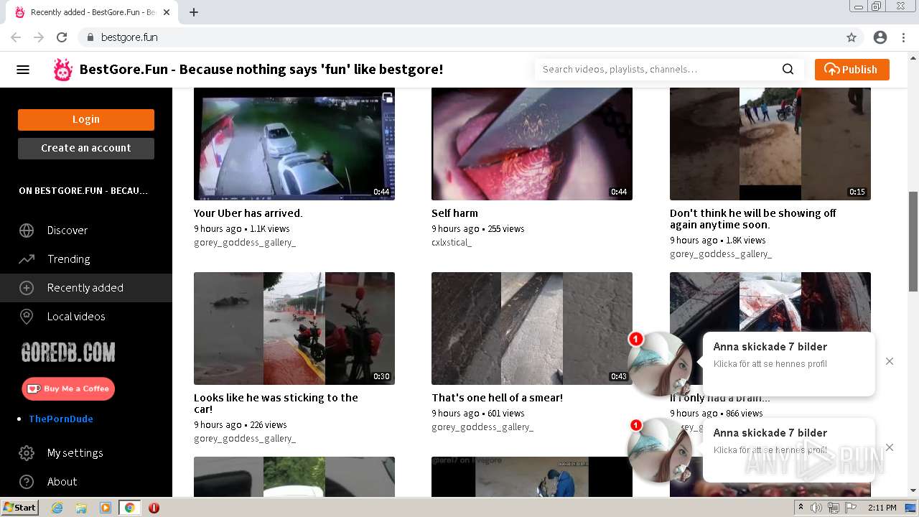Open the hamburger menu icon
The image size is (919, 517).
pyautogui.click(x=23, y=70)
